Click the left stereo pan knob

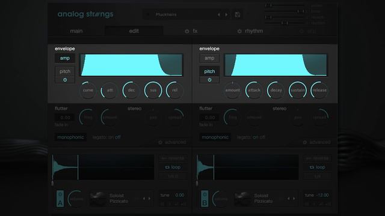[153, 118]
